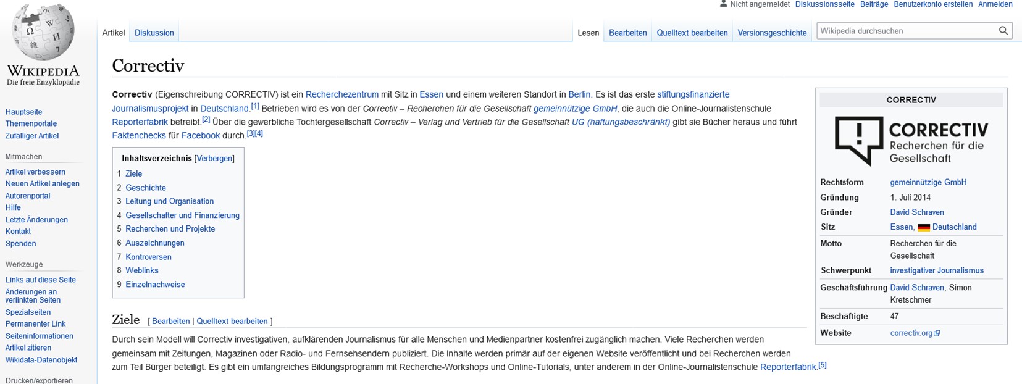Open the Versionsgeschichte tab
This screenshot has width=1022, height=384.
[772, 33]
